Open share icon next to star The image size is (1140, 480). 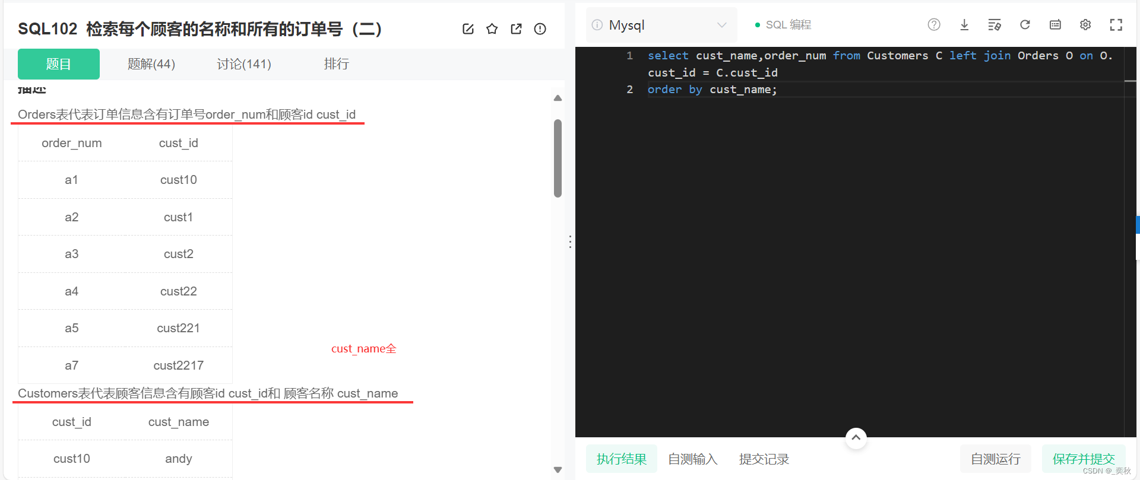[x=516, y=29]
